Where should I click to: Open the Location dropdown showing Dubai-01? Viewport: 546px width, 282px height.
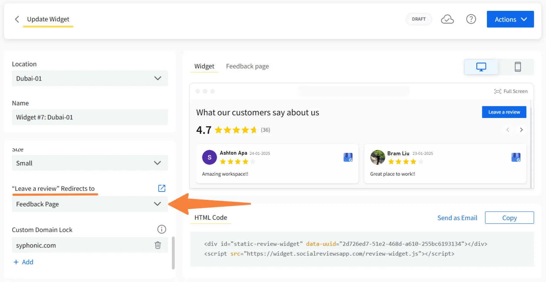point(89,78)
